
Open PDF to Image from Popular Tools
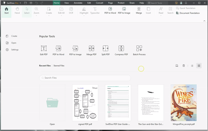[x=75, y=50]
